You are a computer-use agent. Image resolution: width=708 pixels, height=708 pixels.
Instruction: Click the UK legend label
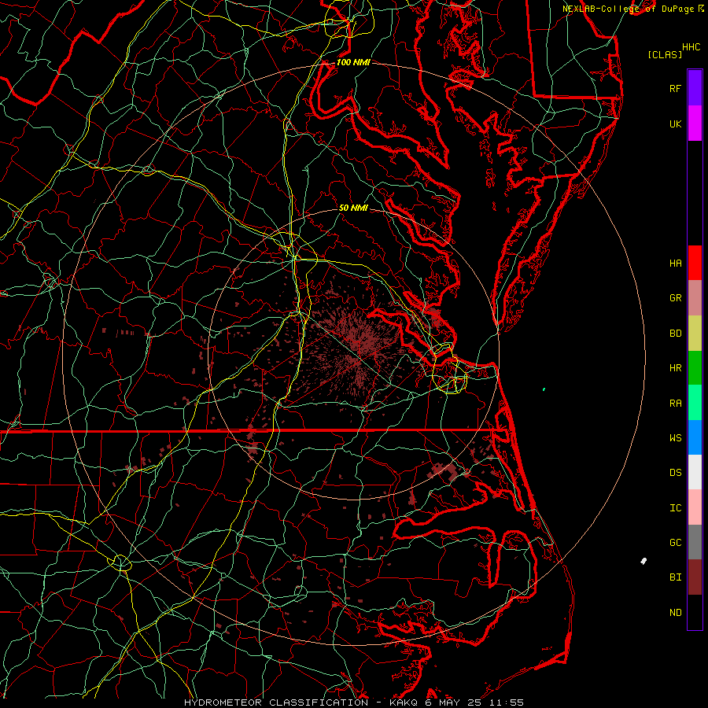[675, 124]
